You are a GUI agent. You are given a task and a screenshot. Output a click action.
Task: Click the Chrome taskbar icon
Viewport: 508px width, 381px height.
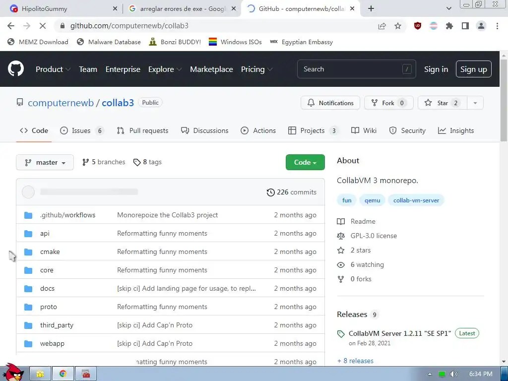coord(63,374)
